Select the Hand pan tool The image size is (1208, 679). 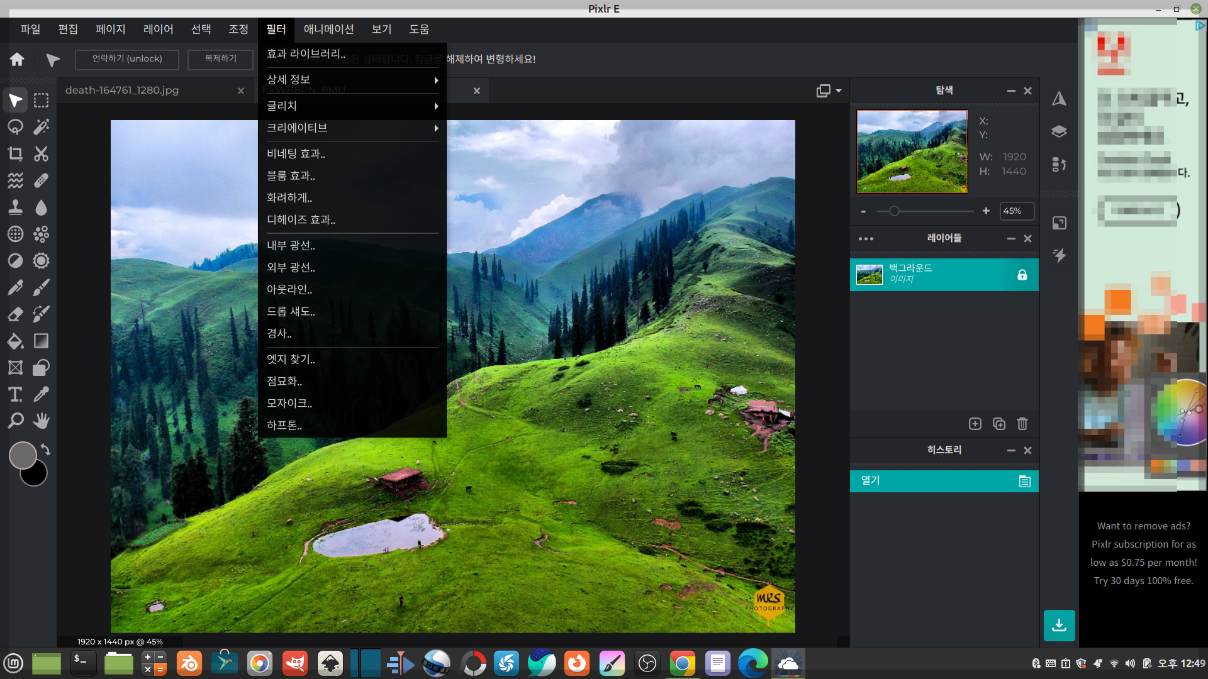tap(42, 421)
